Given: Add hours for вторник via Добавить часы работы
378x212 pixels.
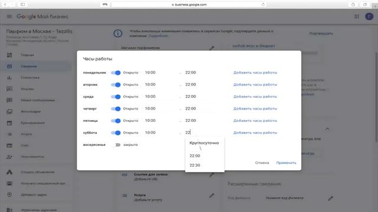Looking at the screenshot, I should [x=255, y=85].
